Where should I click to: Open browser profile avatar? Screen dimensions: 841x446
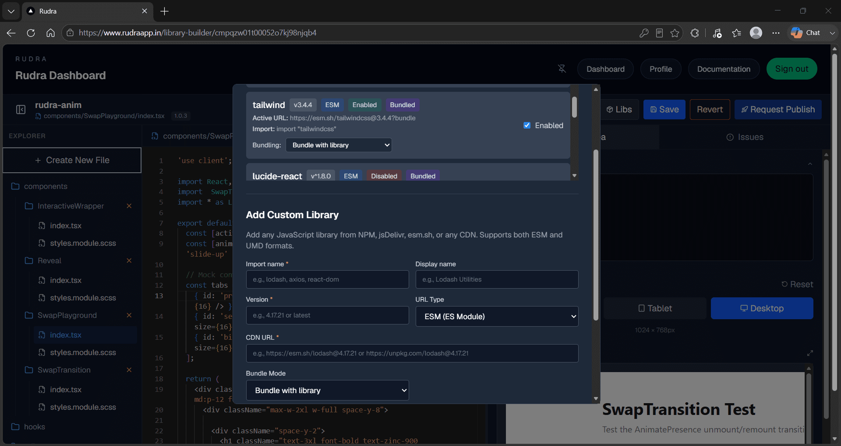tap(756, 33)
